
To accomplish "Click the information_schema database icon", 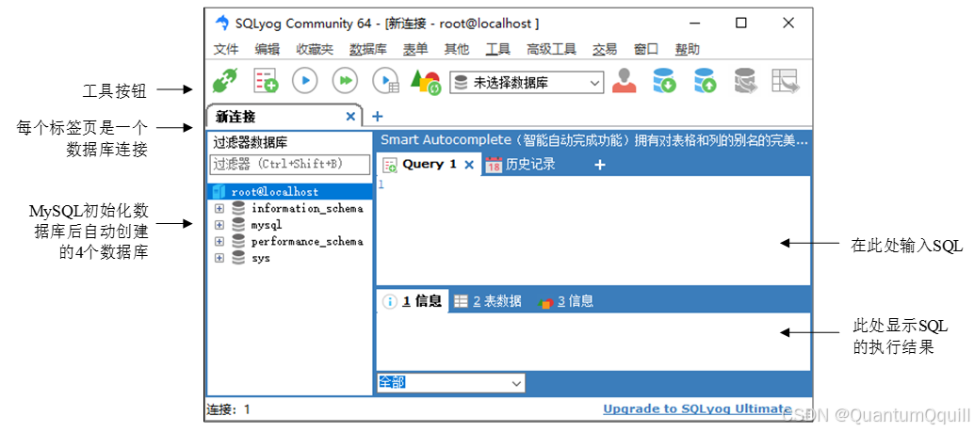I will [x=238, y=209].
